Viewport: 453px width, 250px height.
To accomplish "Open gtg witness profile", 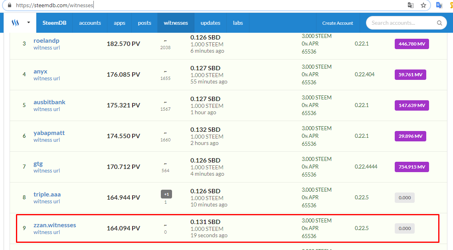I will tap(38, 164).
